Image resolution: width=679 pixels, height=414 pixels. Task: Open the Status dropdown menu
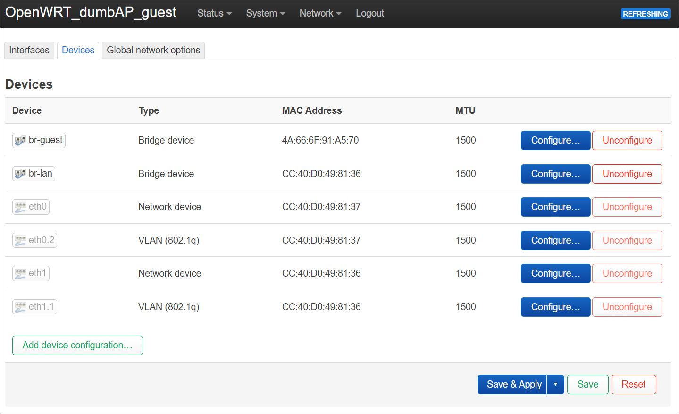coord(214,13)
